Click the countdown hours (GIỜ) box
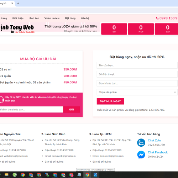Image resolution: width=178 pixels, height=178 pixels. pos(114,29)
